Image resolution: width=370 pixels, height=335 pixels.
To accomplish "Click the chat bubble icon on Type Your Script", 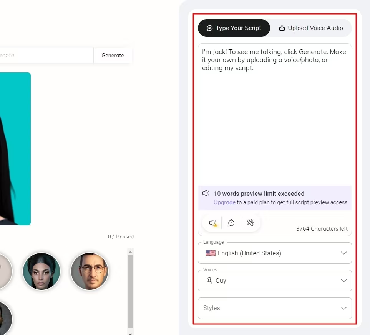I will pyautogui.click(x=209, y=28).
